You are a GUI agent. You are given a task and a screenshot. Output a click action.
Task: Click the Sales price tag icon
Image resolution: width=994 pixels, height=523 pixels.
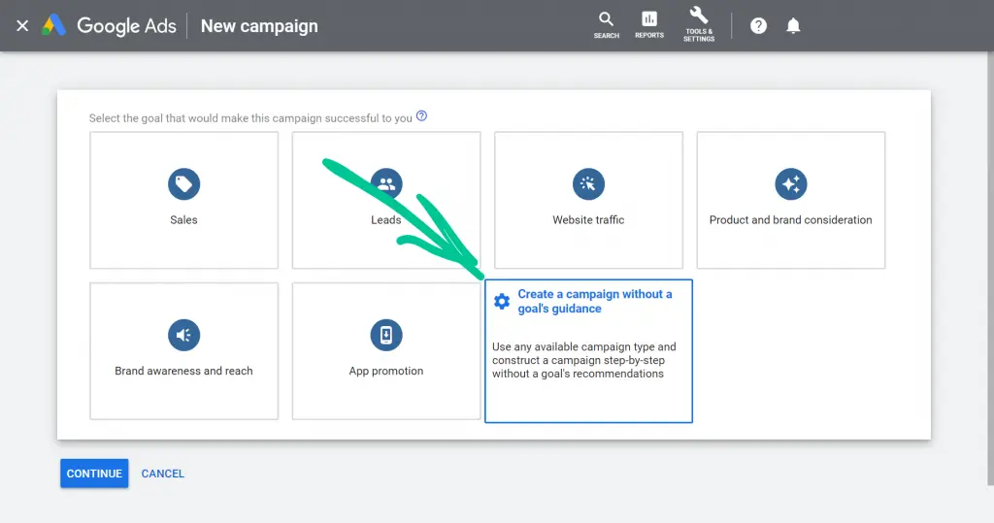tap(183, 183)
